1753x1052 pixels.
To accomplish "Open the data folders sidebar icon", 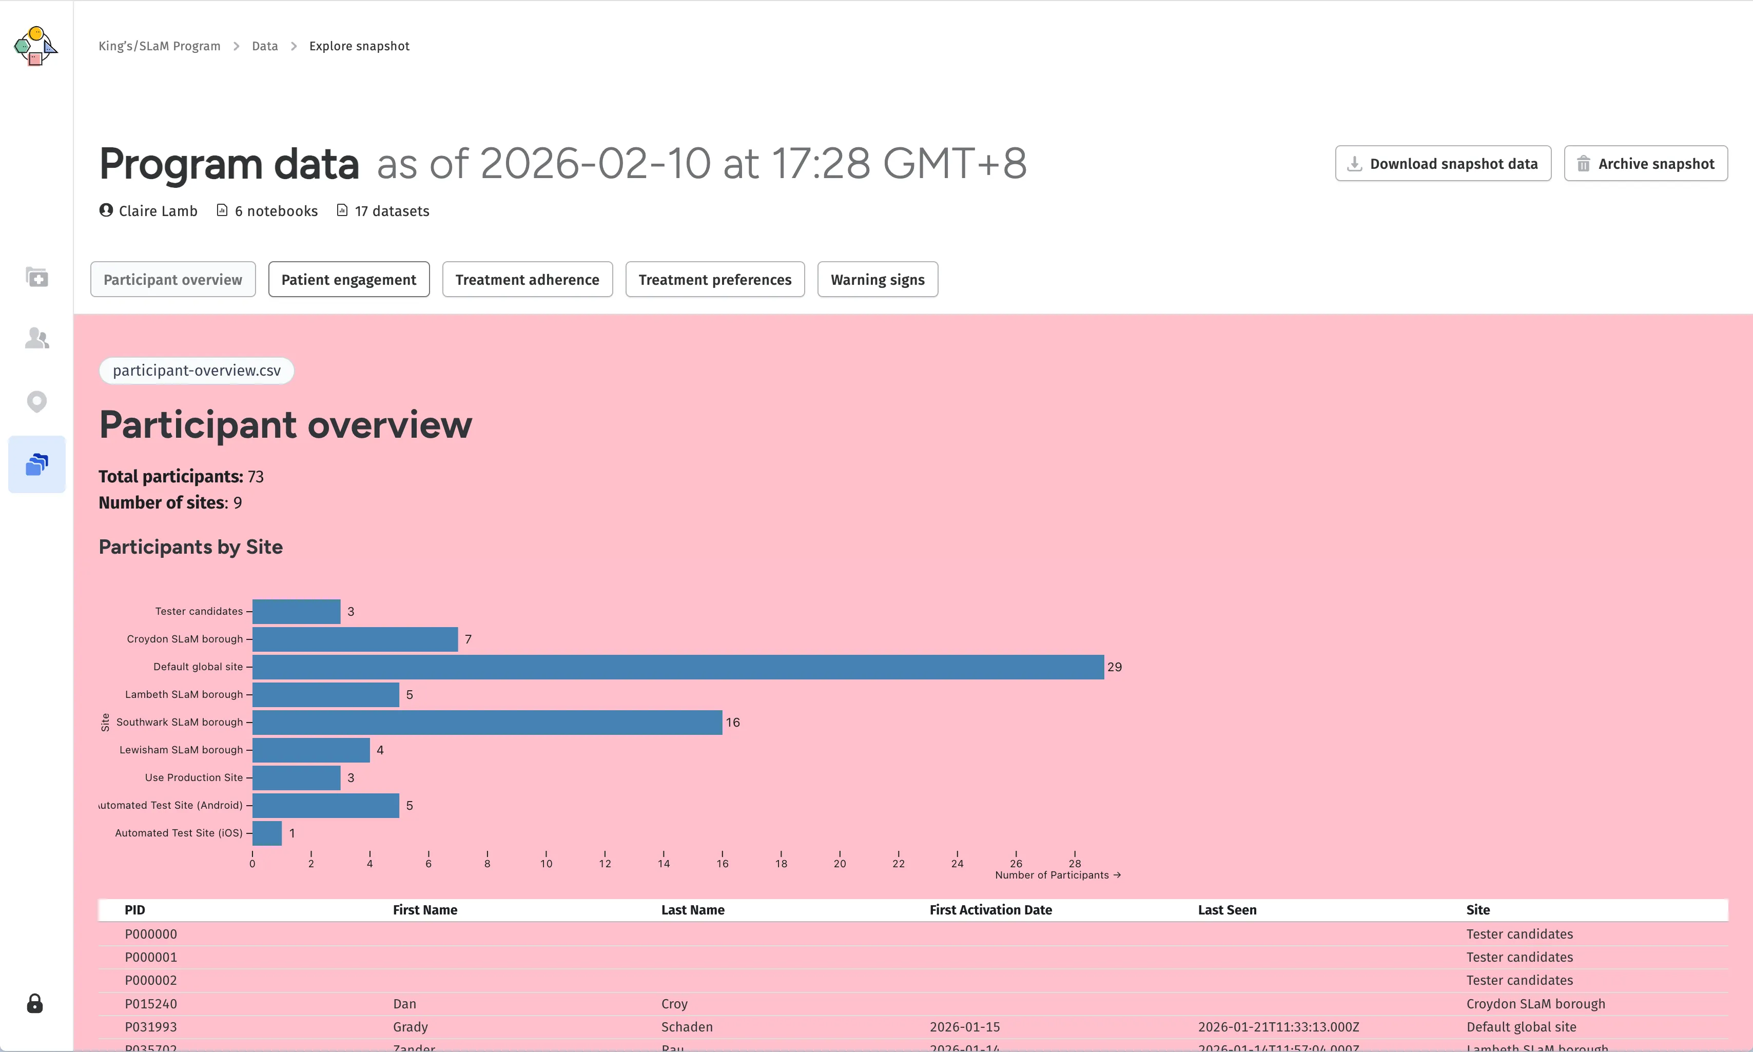I will click(37, 464).
